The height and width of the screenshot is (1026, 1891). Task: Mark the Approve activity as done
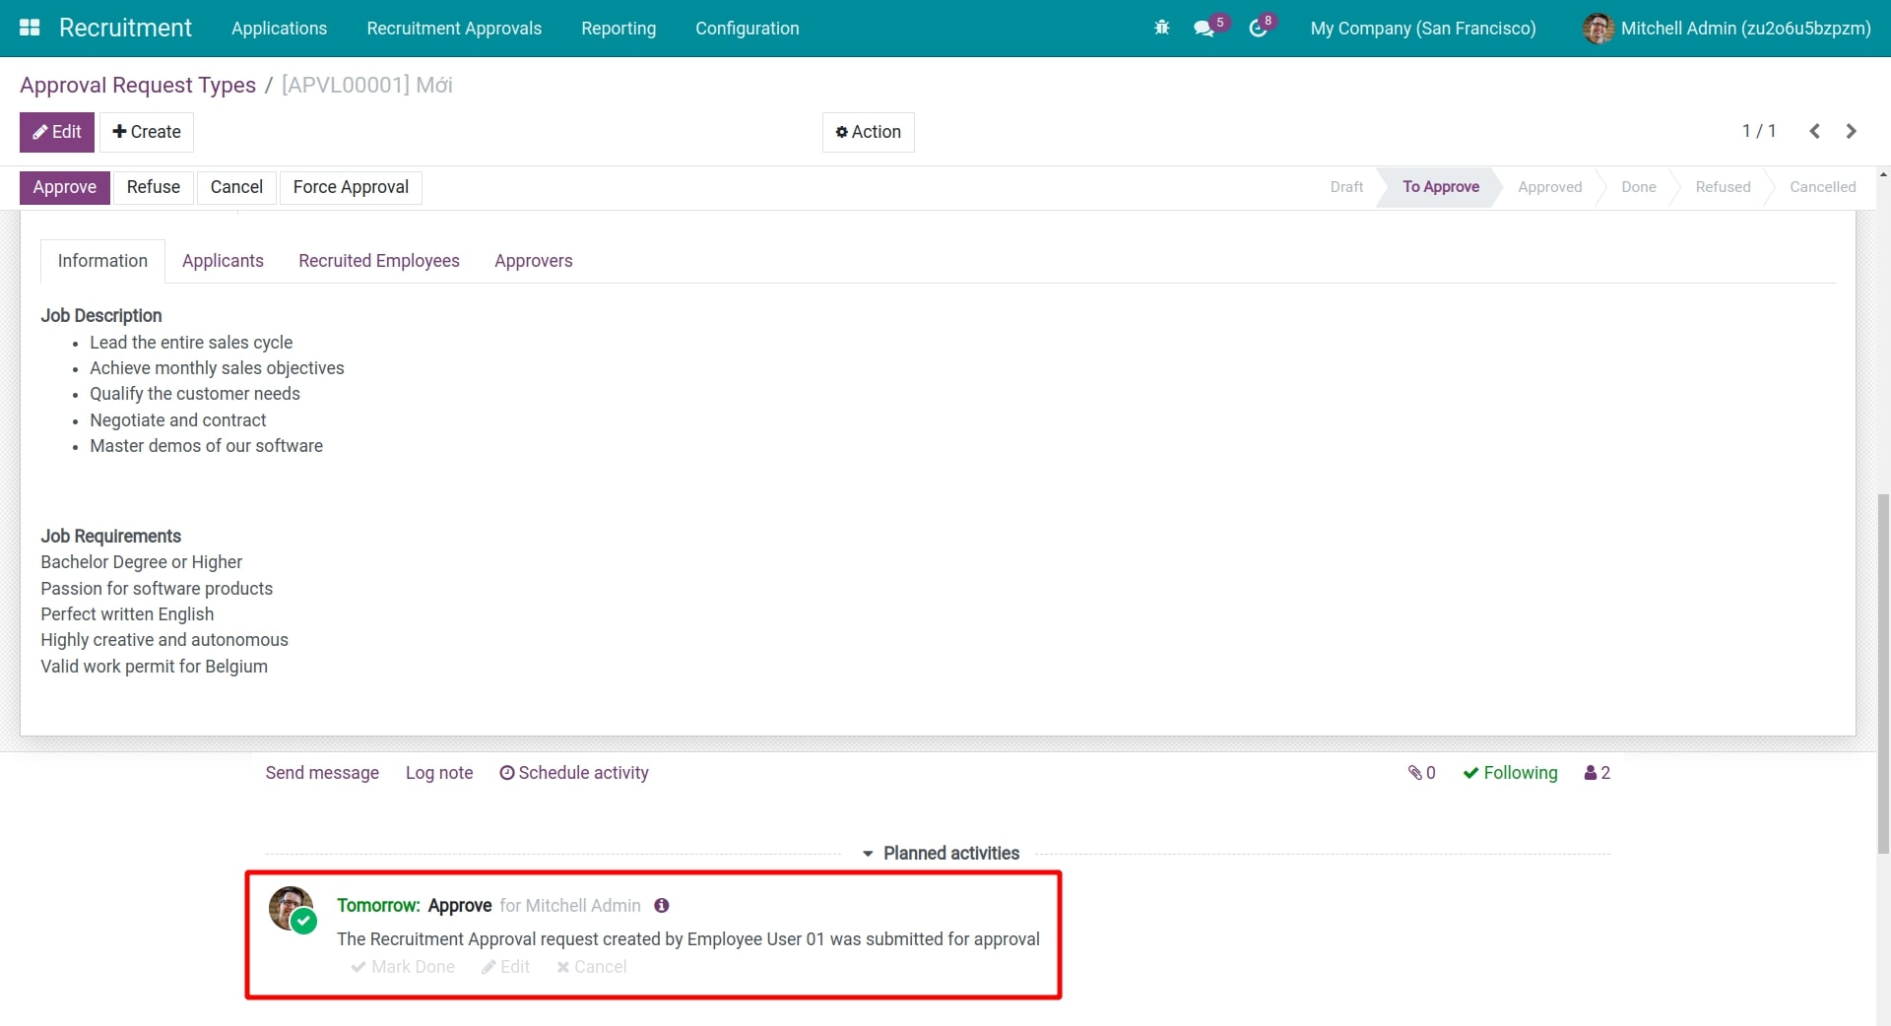403,967
